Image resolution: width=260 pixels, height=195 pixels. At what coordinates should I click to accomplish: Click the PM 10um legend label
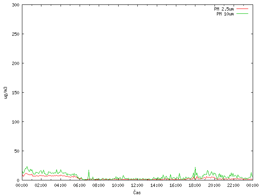coord(225,14)
